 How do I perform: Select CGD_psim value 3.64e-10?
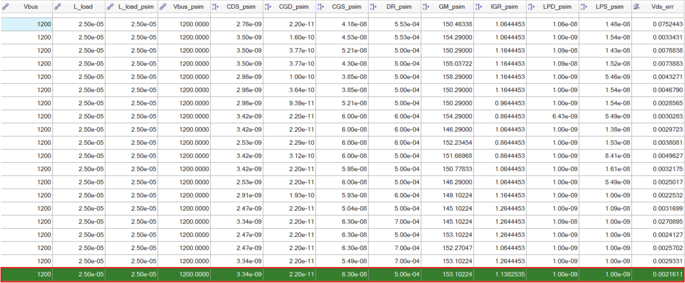[x=301, y=90]
